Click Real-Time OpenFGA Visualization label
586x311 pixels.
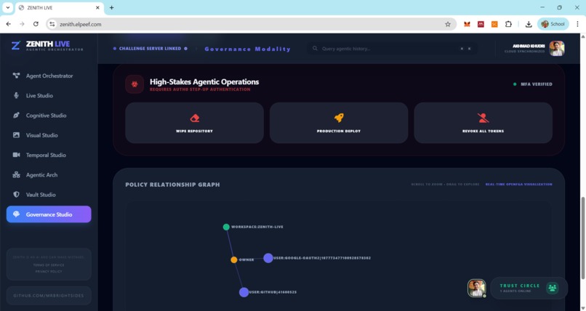tap(518, 185)
